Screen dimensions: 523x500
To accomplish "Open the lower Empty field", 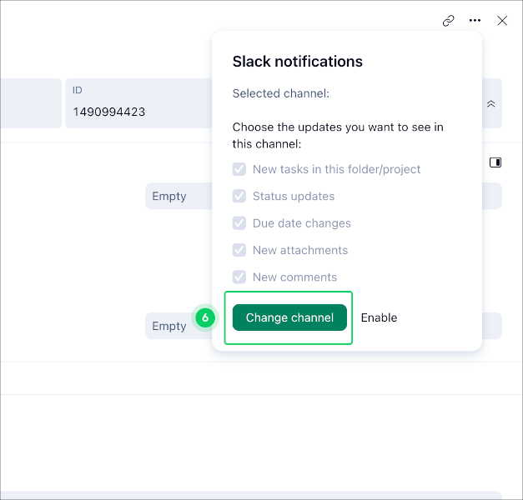I will [x=169, y=326].
